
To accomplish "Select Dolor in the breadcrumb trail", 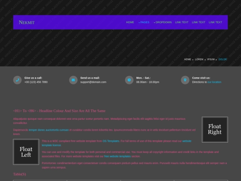I will tap(223, 59).
